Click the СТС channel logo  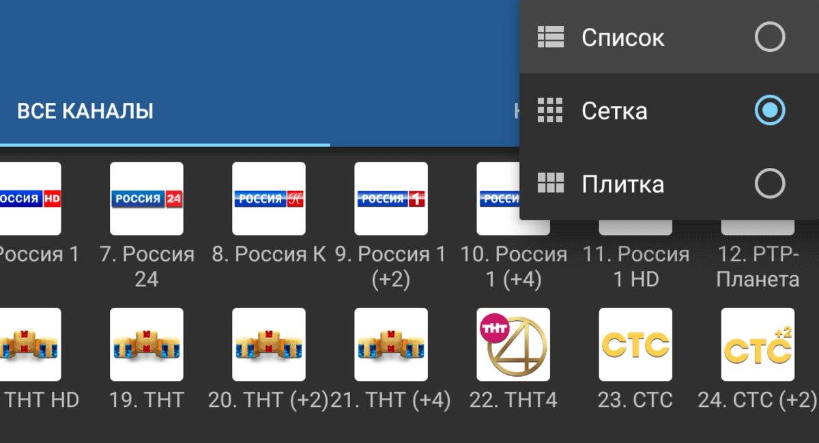coord(635,344)
